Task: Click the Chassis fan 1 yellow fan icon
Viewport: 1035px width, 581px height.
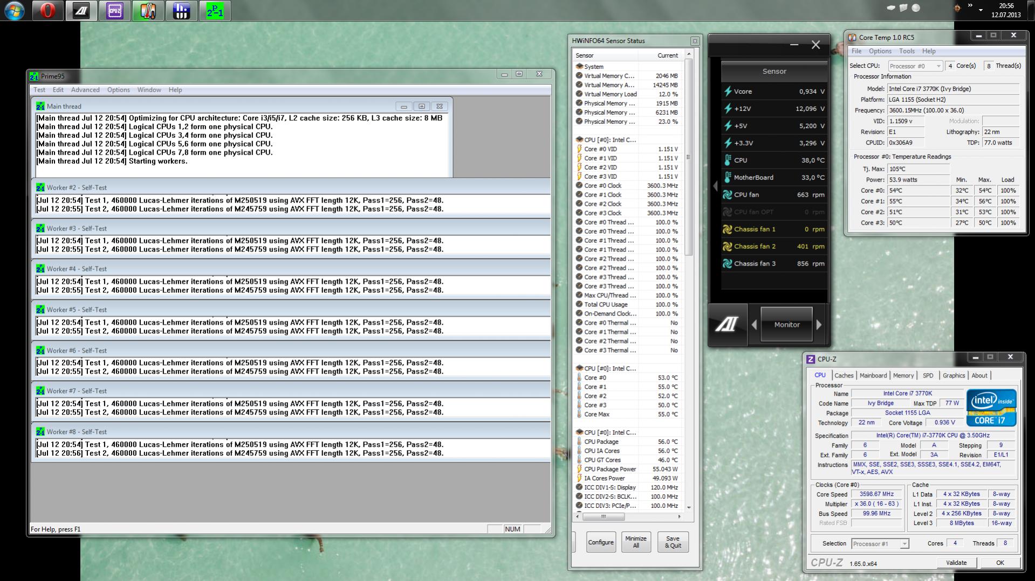Action: pyautogui.click(x=728, y=229)
